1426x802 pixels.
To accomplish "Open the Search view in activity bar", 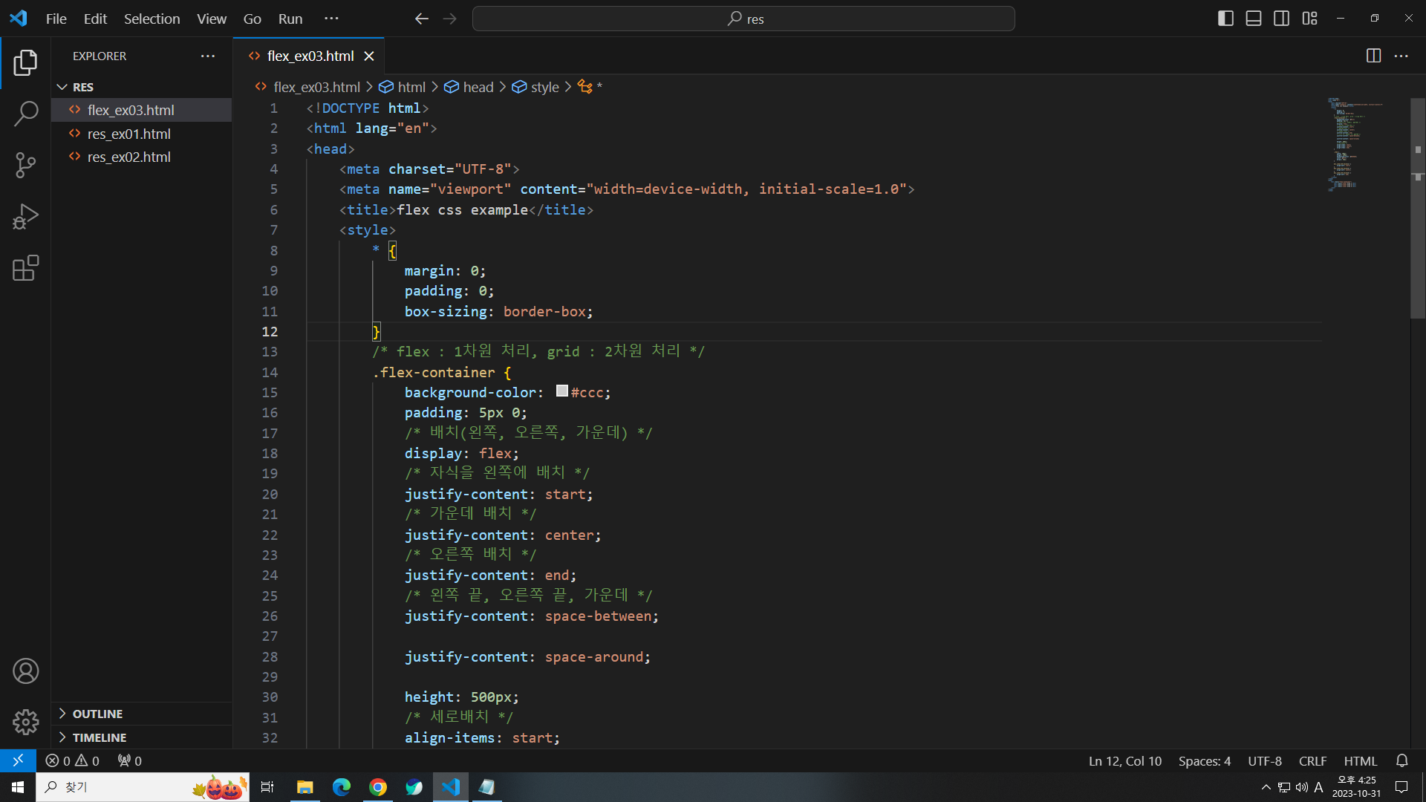I will [x=26, y=114].
